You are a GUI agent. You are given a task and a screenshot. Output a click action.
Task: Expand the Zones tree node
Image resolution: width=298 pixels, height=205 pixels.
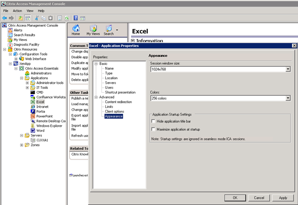[21, 145]
